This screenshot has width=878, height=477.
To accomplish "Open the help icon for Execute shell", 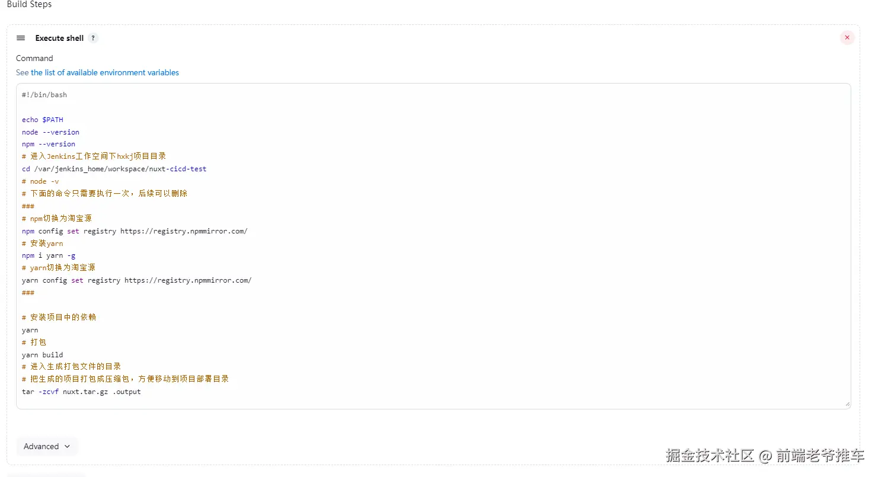I will point(93,38).
